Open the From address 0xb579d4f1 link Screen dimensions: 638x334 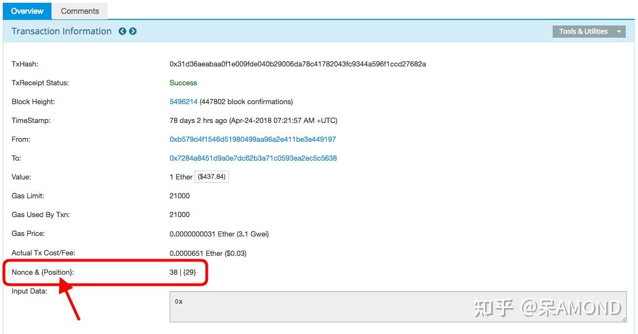coord(253,139)
